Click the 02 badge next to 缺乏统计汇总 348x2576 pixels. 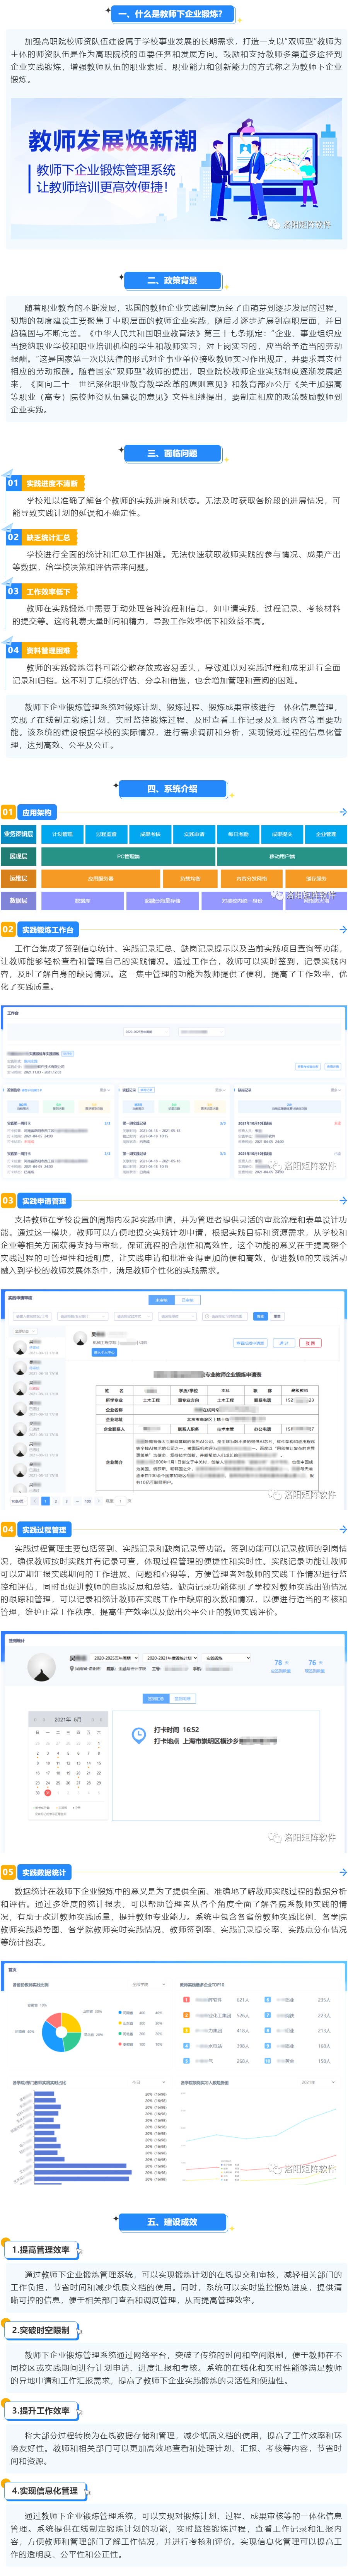[13, 537]
